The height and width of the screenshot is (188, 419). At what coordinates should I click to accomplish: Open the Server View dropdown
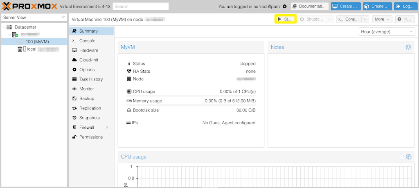(x=34, y=17)
